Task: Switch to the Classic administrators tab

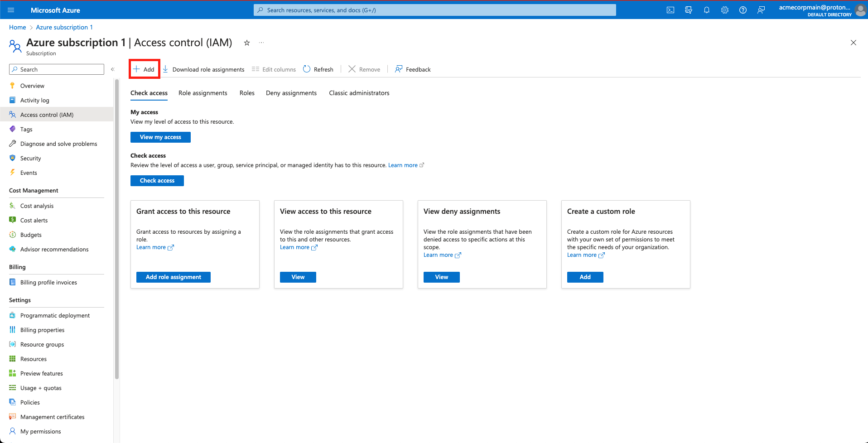Action: [x=359, y=93]
